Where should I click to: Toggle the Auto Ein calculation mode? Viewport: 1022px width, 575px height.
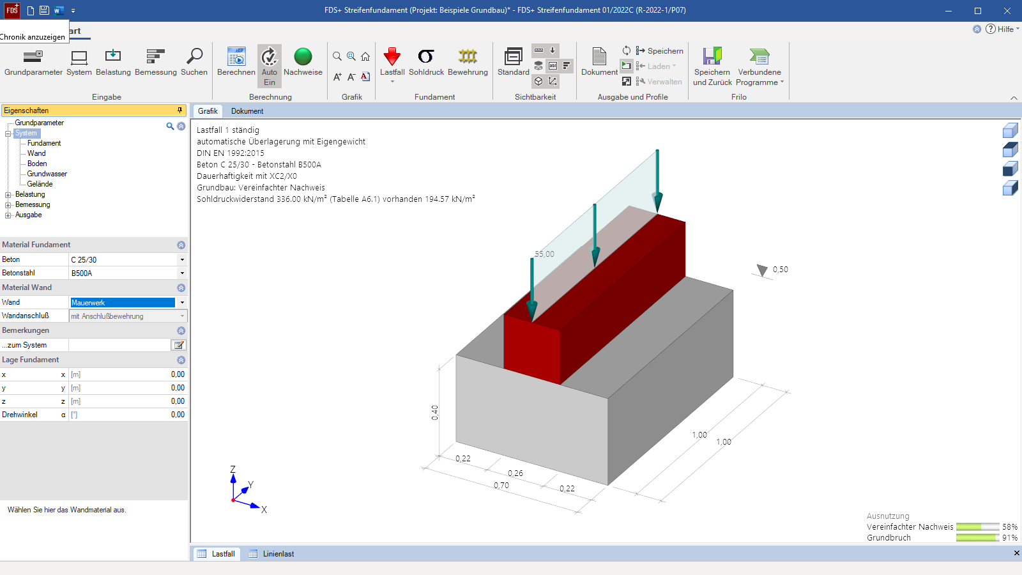270,66
